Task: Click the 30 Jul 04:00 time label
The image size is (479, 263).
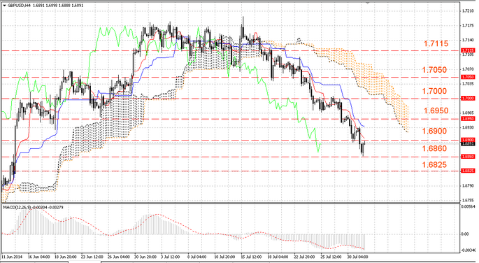Action: pyautogui.click(x=357, y=257)
